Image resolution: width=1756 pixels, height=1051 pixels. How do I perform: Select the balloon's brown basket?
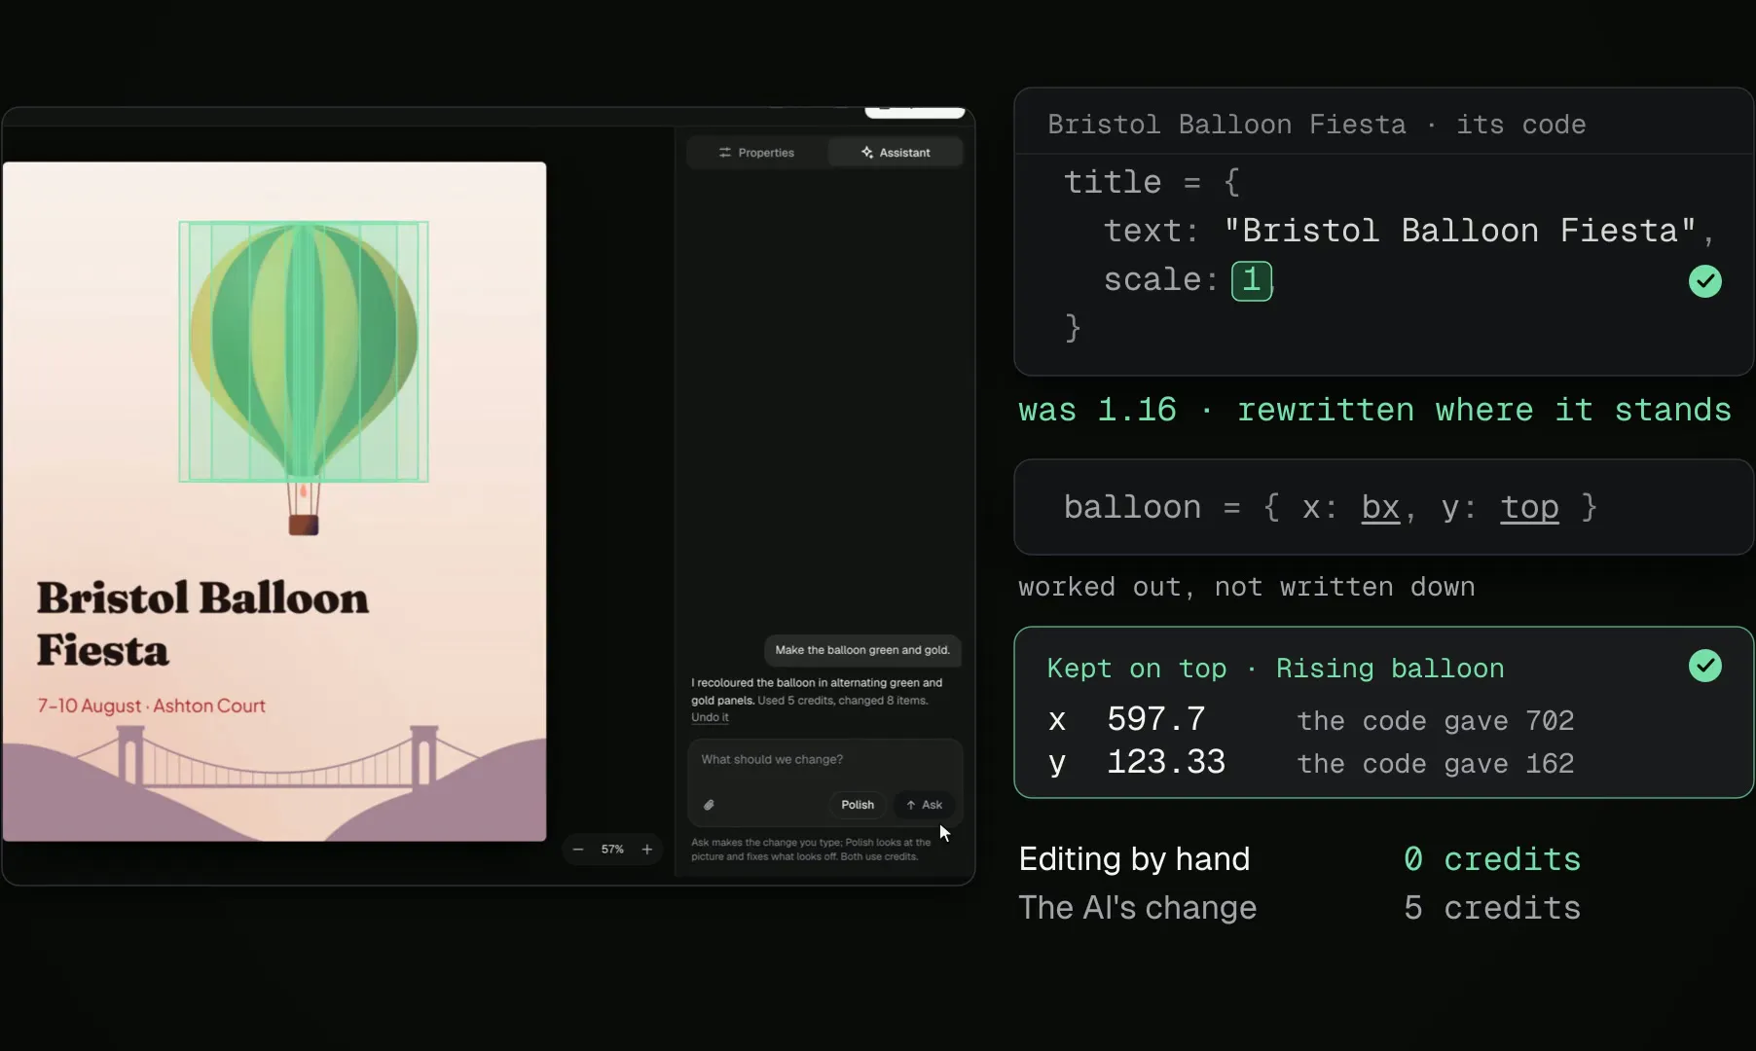point(304,525)
